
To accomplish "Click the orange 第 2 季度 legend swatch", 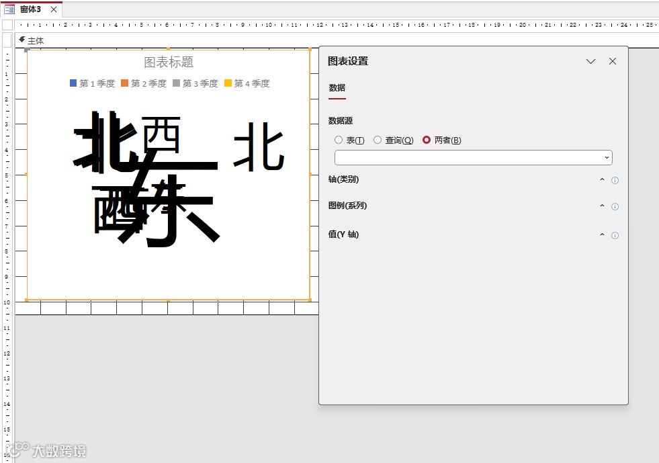I will [x=124, y=83].
